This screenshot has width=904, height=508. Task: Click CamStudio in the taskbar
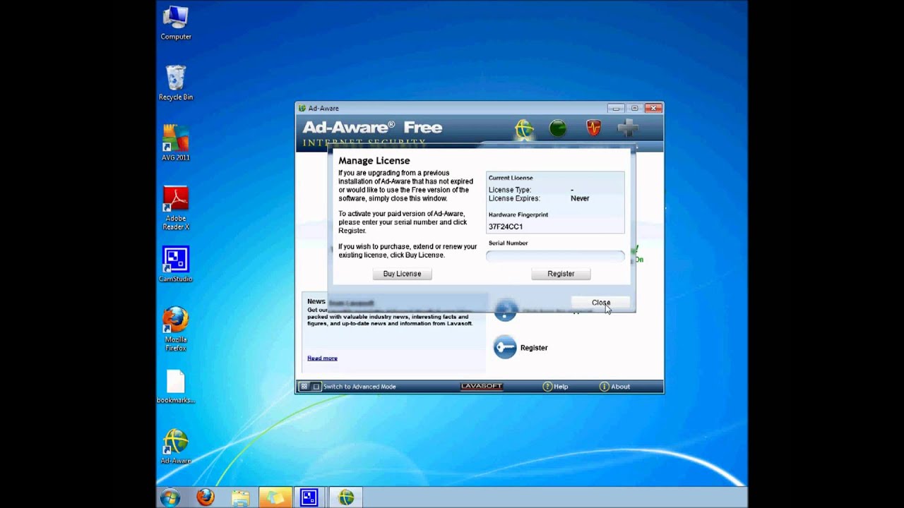[309, 497]
